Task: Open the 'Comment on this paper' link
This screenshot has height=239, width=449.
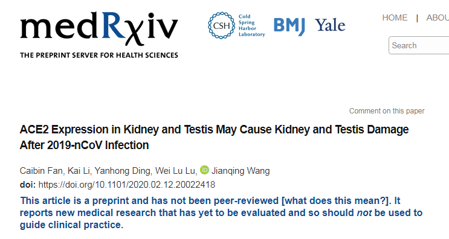Action: 387,111
